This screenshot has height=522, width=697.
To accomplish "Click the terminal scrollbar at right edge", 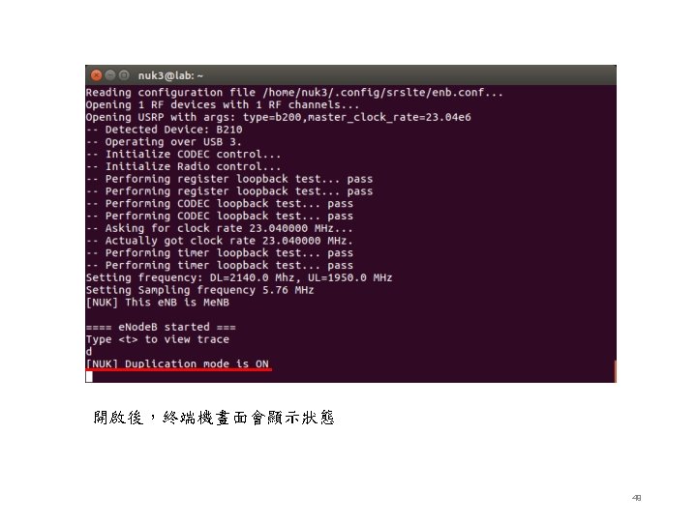I will 616,371.
